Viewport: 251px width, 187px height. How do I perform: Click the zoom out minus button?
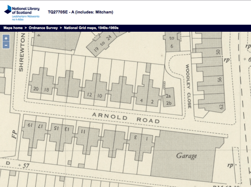(6, 45)
